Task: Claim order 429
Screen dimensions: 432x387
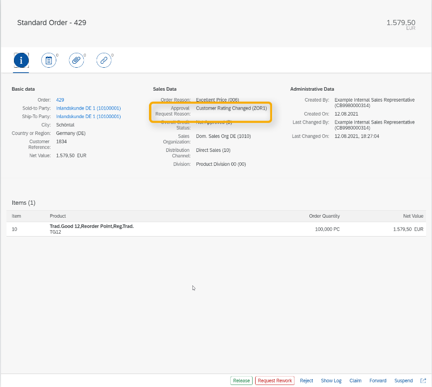Action: 355,380
